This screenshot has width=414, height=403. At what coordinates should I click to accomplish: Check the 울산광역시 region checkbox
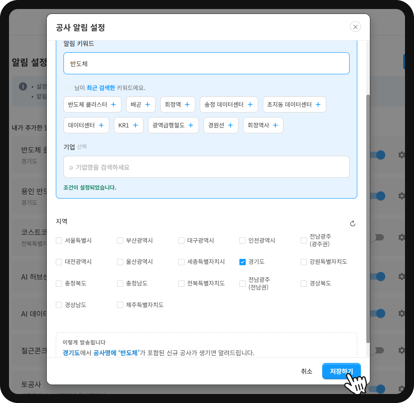click(120, 262)
